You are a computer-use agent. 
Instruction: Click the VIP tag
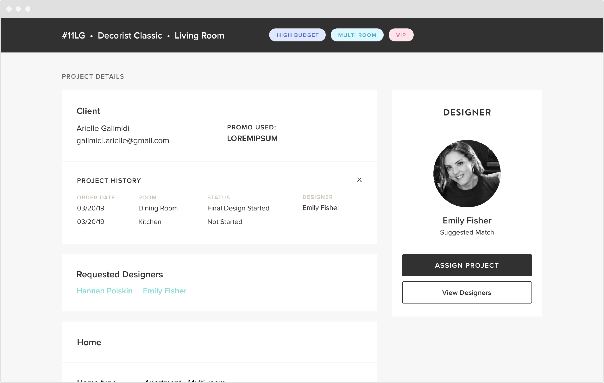pyautogui.click(x=401, y=35)
